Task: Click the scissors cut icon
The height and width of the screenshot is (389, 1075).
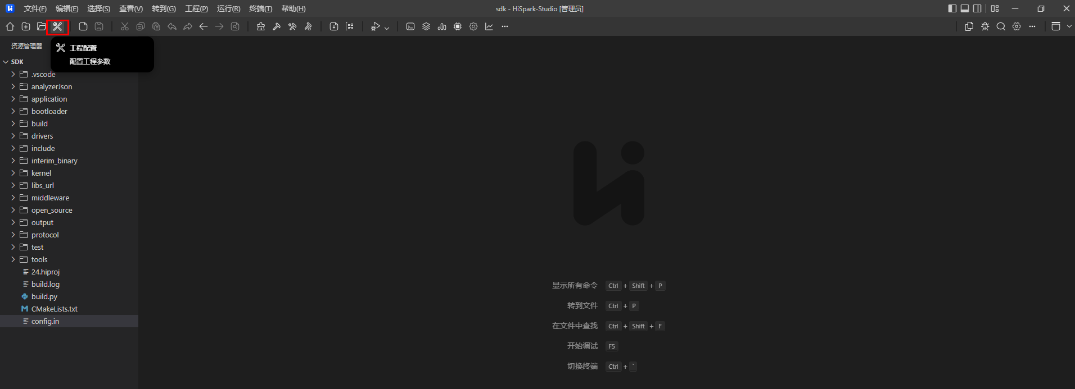Action: (125, 26)
